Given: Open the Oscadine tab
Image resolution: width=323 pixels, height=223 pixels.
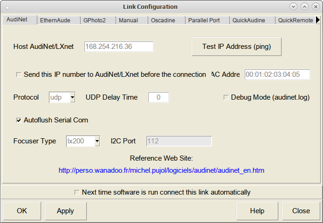Looking at the screenshot, I should (x=166, y=20).
